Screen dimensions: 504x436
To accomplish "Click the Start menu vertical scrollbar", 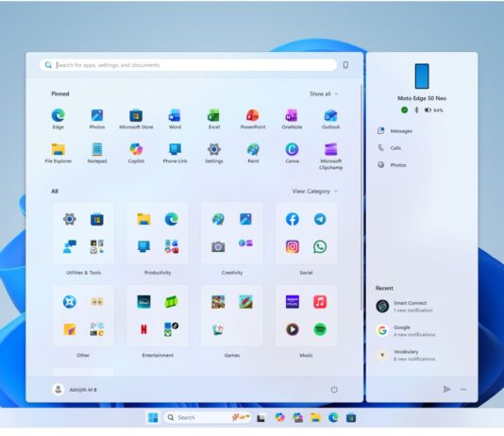I will [x=361, y=196].
